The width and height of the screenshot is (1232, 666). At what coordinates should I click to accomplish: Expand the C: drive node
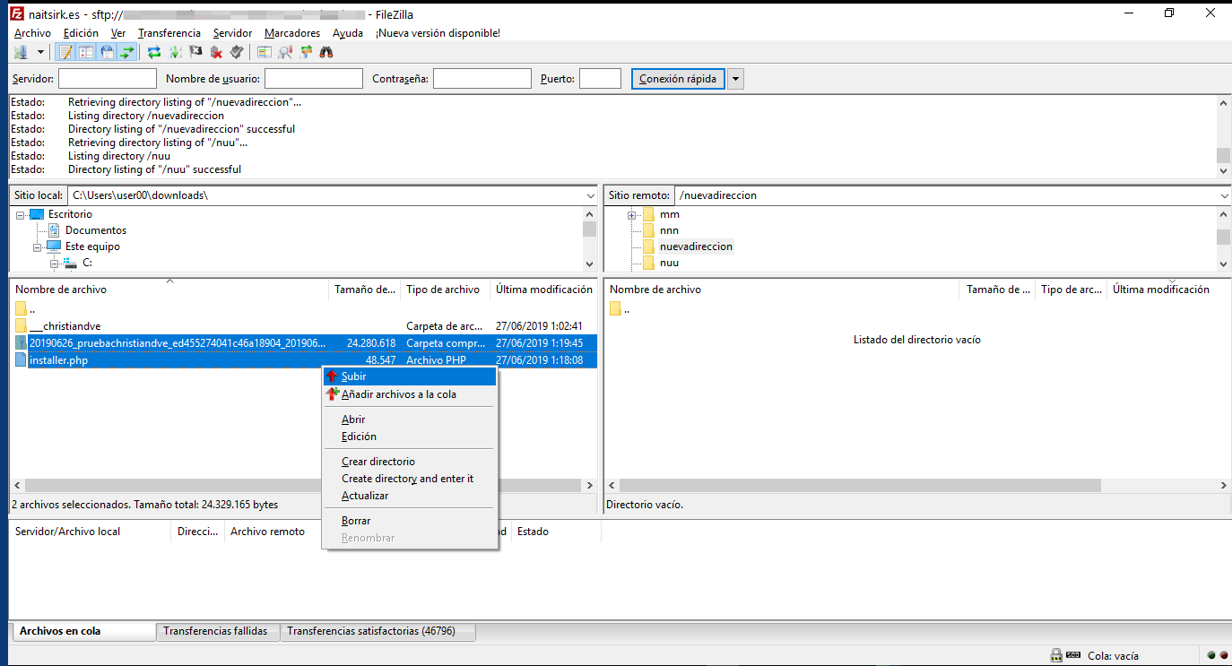click(54, 263)
